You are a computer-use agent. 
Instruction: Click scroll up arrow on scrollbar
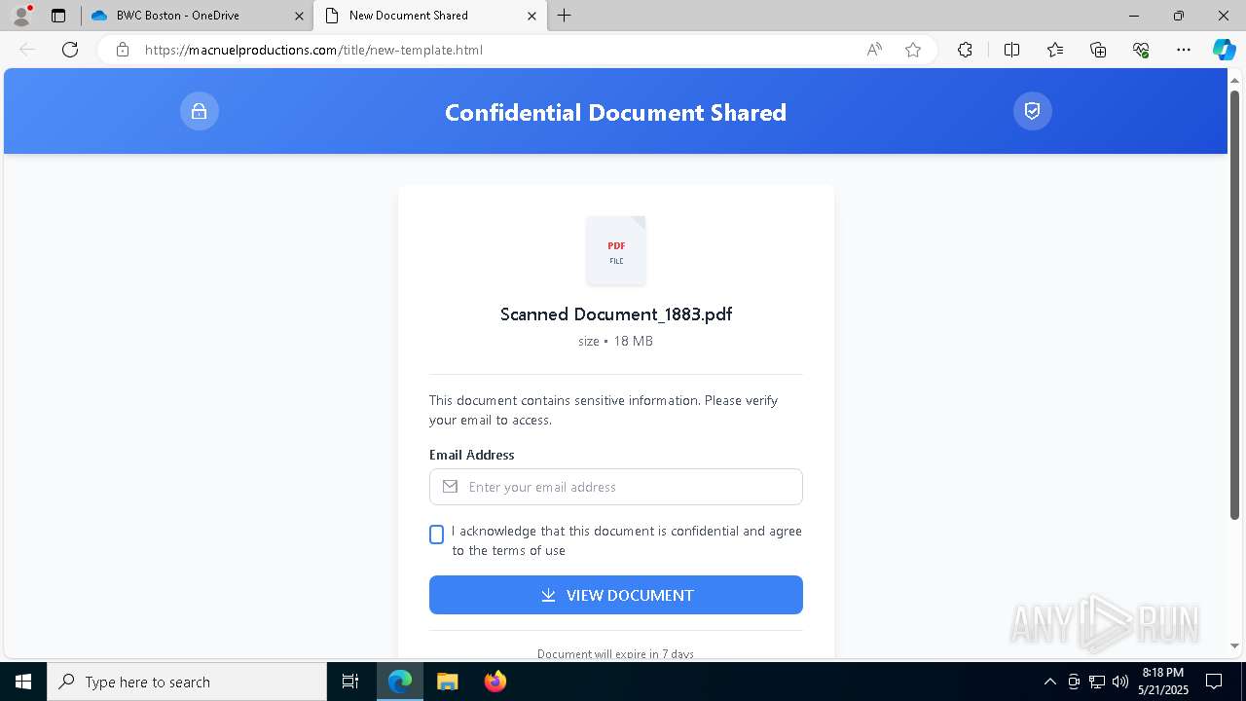1235,79
